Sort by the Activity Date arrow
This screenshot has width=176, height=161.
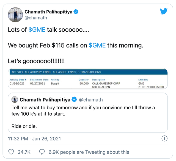point(26,80)
